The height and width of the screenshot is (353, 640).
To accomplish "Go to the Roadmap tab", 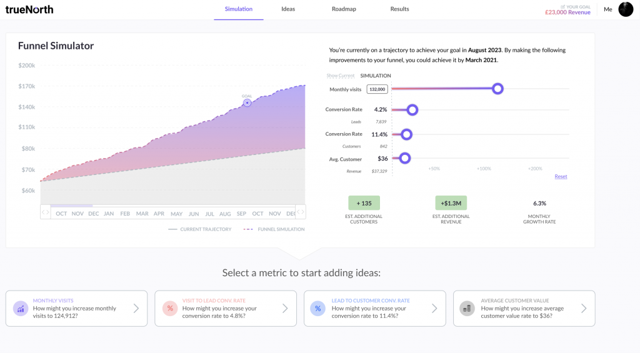I will (344, 9).
